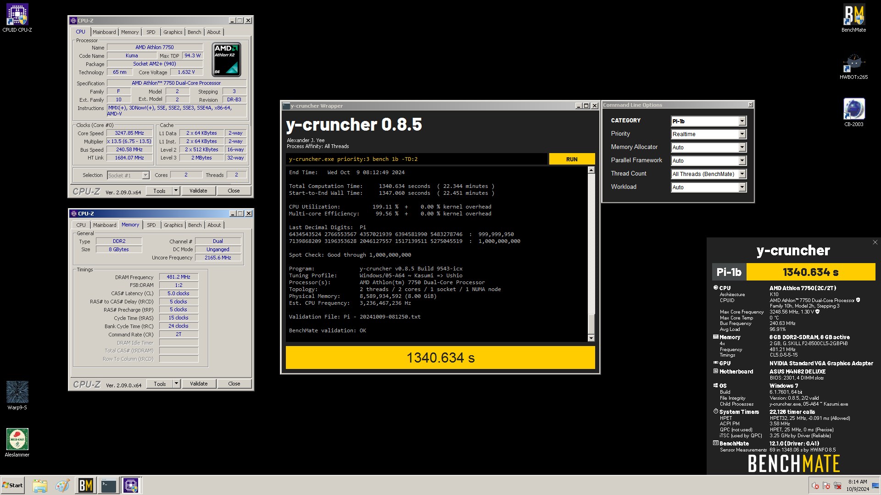The height and width of the screenshot is (495, 881).
Task: Open the Warp9-S desktop shortcut
Action: tap(17, 396)
